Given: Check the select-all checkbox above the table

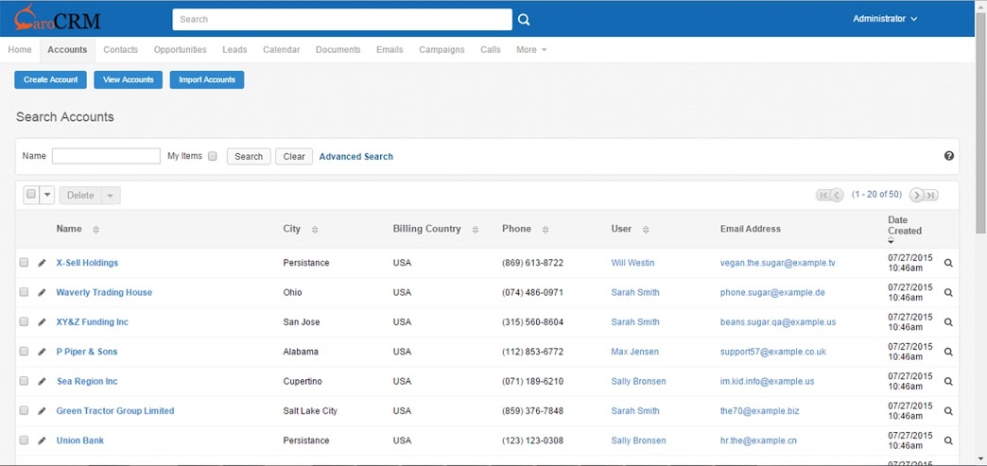Looking at the screenshot, I should pos(31,195).
